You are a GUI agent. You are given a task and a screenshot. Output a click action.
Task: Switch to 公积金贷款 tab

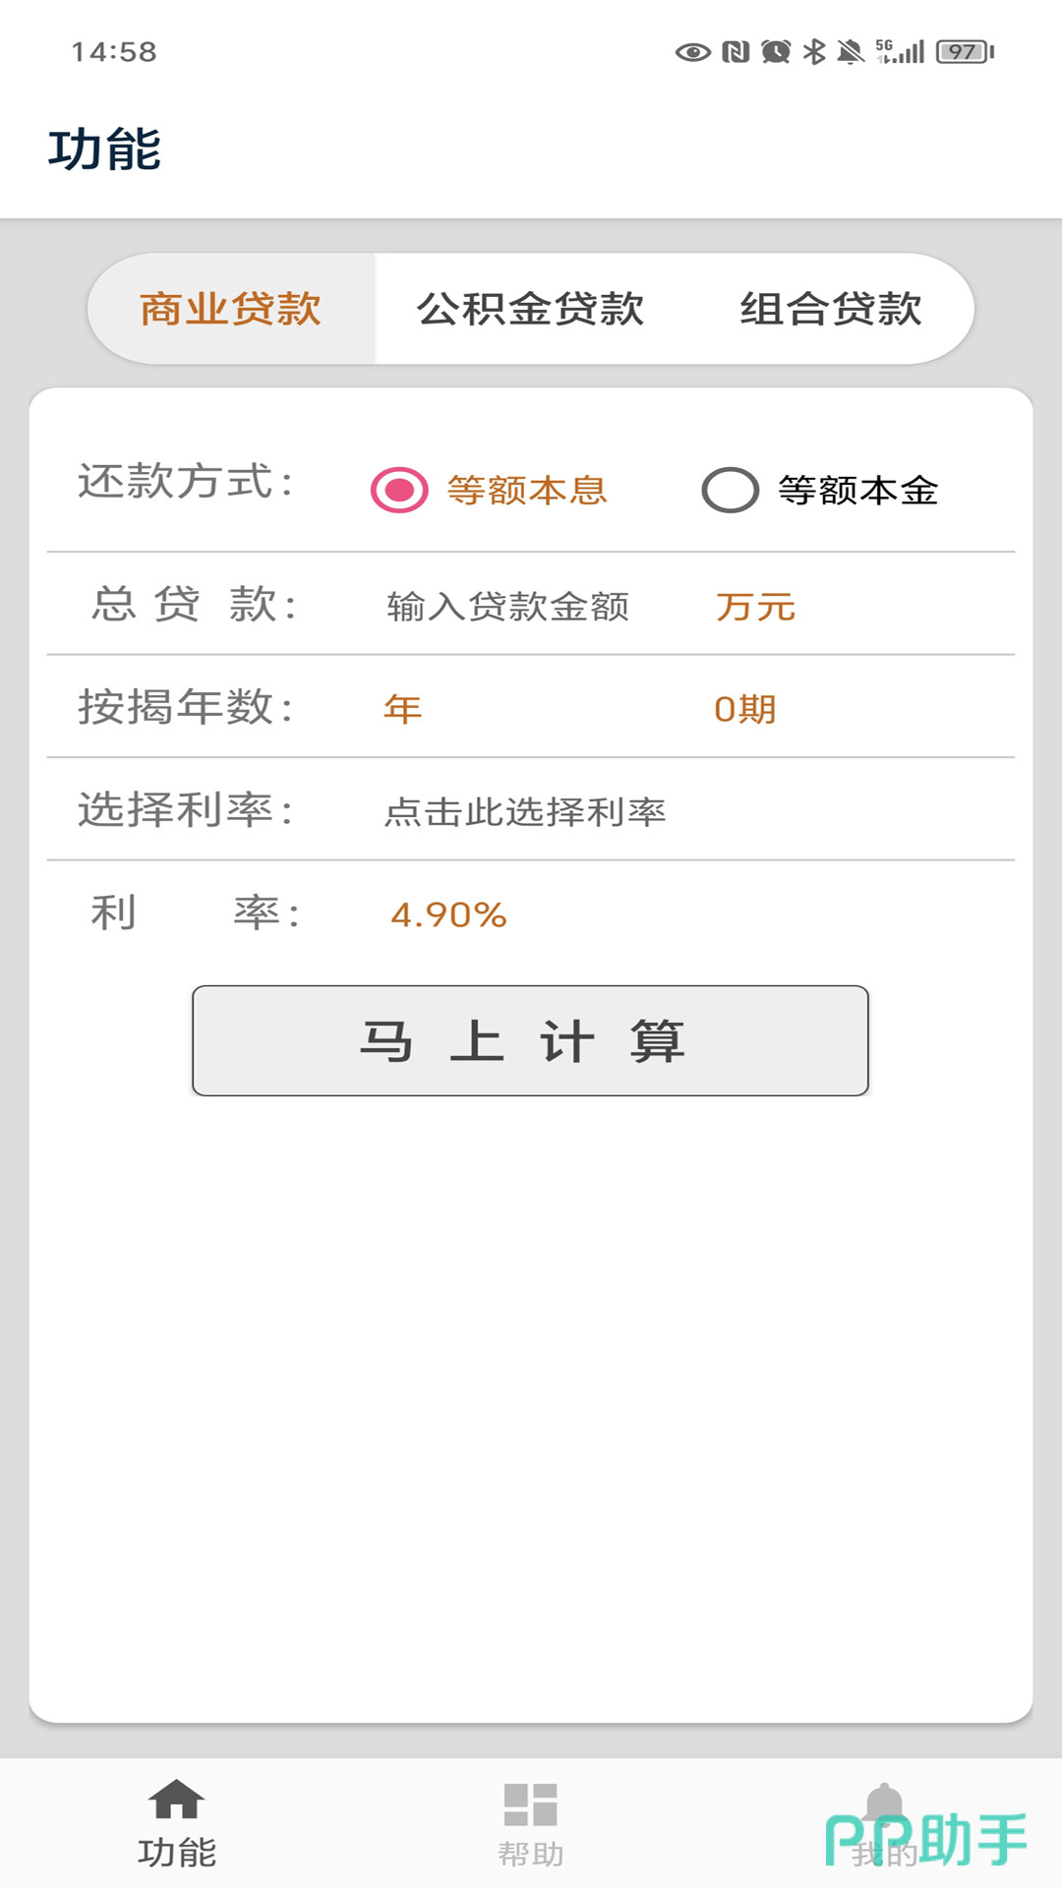click(x=530, y=309)
